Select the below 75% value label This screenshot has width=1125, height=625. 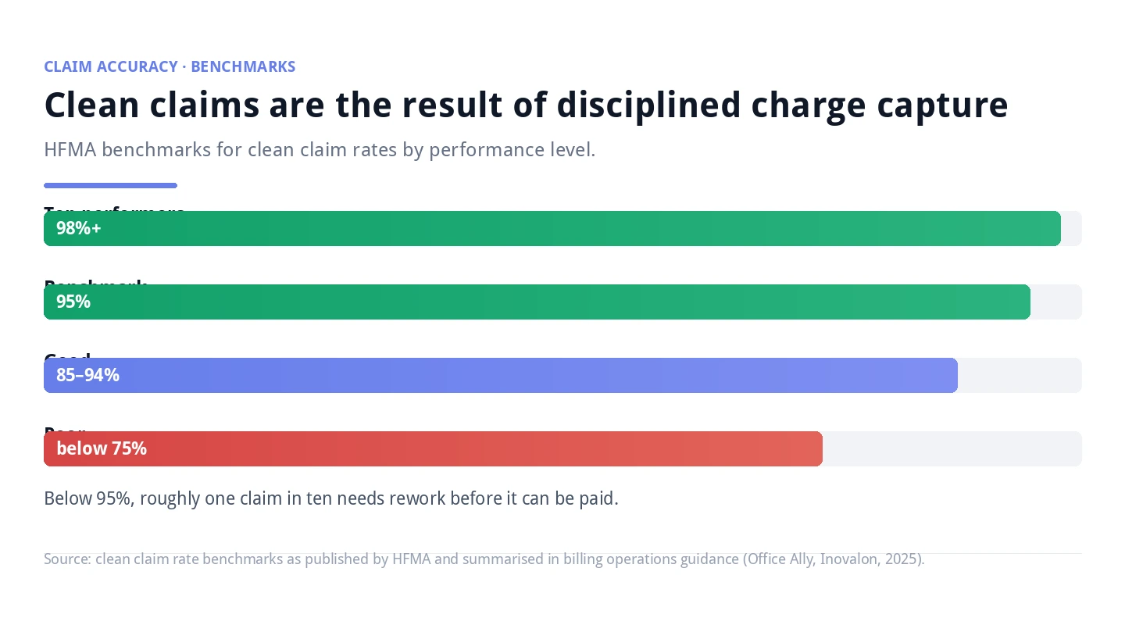pyautogui.click(x=102, y=448)
